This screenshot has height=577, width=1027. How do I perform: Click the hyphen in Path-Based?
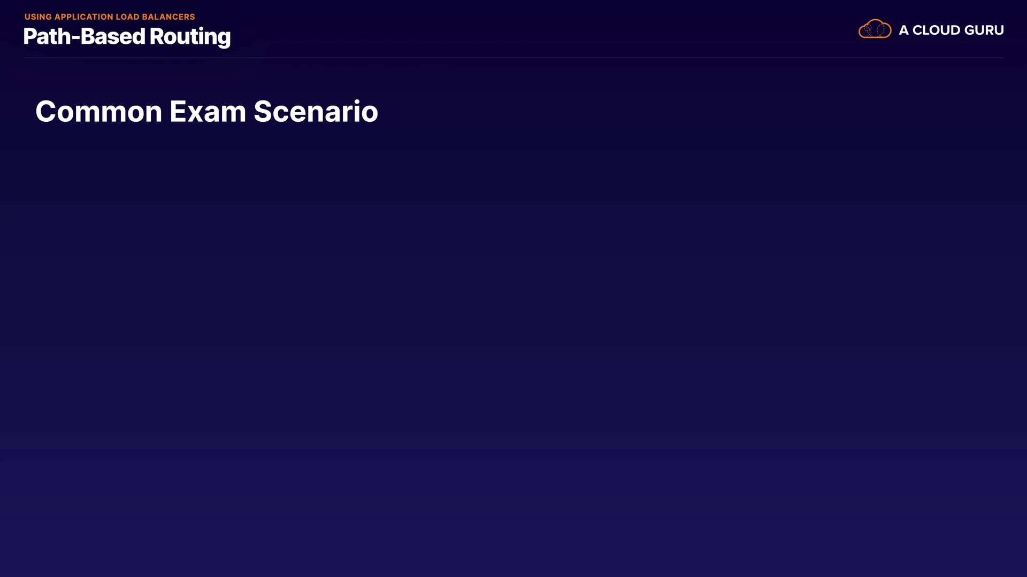pyautogui.click(x=76, y=38)
